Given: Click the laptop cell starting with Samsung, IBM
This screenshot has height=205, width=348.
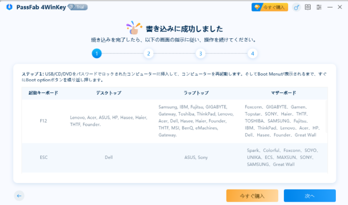Looking at the screenshot, I should [196, 121].
